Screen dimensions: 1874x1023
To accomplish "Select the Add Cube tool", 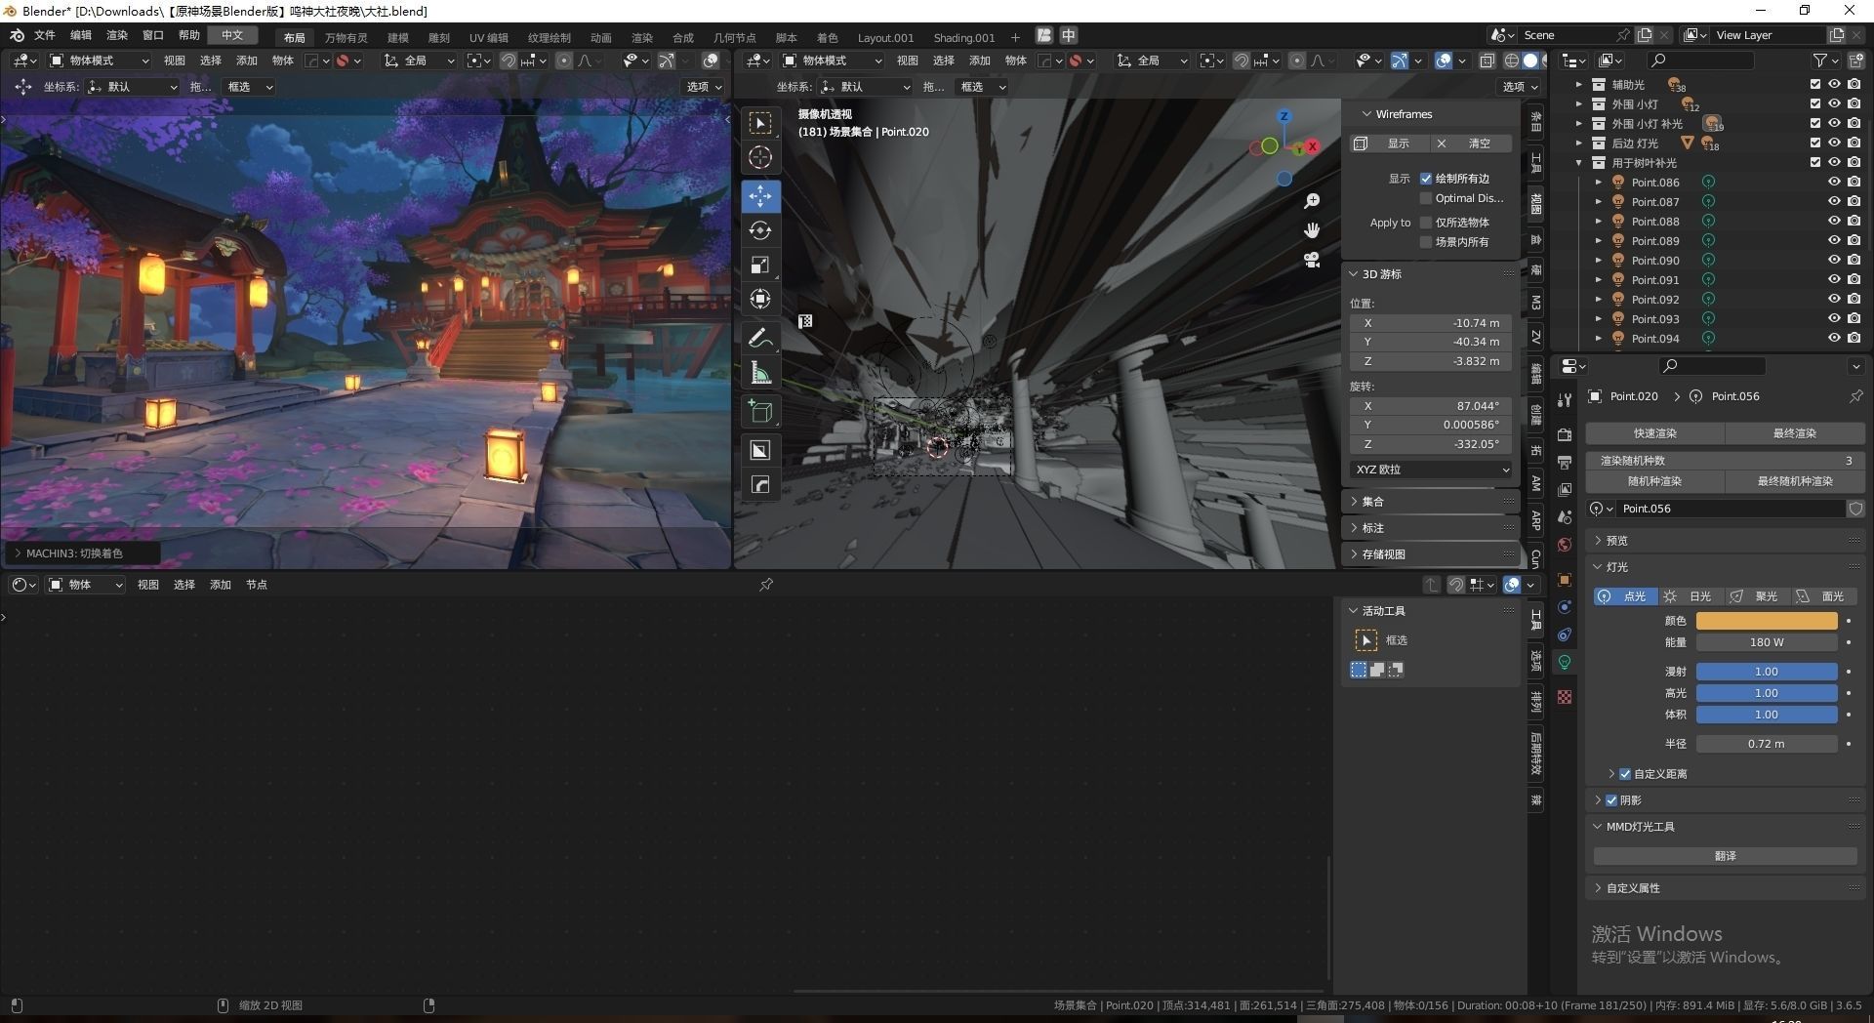I will click(760, 411).
